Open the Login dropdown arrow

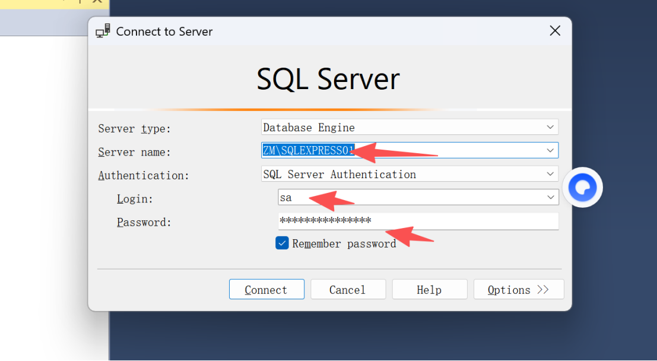551,198
